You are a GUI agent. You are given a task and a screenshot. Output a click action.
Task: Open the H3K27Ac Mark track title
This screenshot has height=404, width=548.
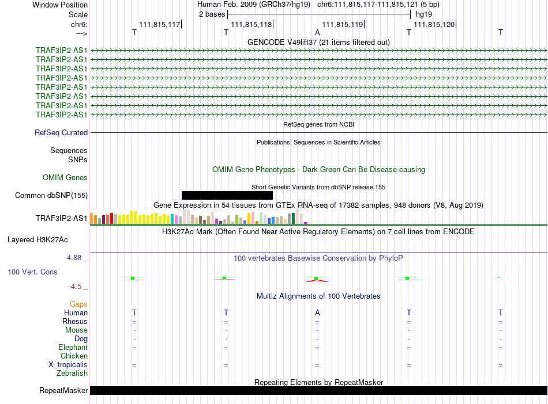(x=318, y=231)
